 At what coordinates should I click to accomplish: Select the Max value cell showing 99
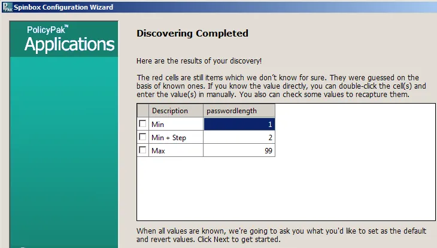point(239,150)
